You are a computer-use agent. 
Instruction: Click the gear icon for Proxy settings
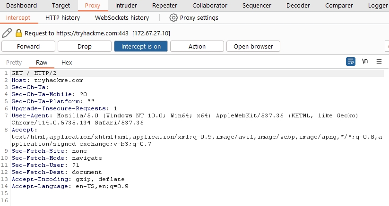(173, 18)
